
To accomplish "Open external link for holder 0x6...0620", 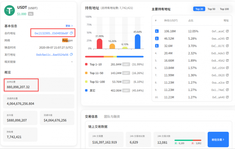I will (x=227, y=75).
